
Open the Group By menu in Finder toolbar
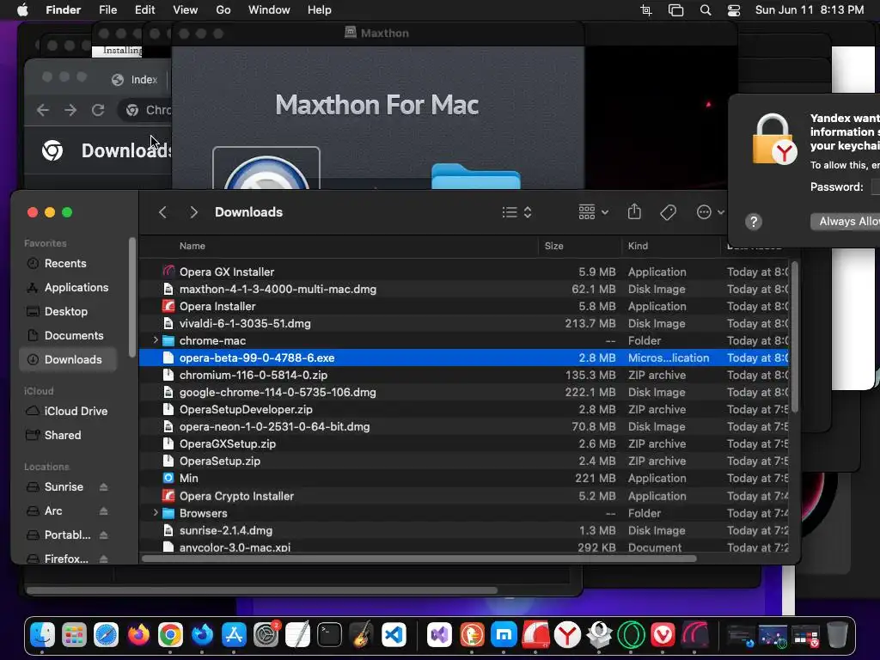pyautogui.click(x=593, y=212)
